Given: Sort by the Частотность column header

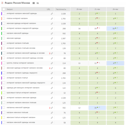Looking at the screenshot, I should [x=61, y=9].
